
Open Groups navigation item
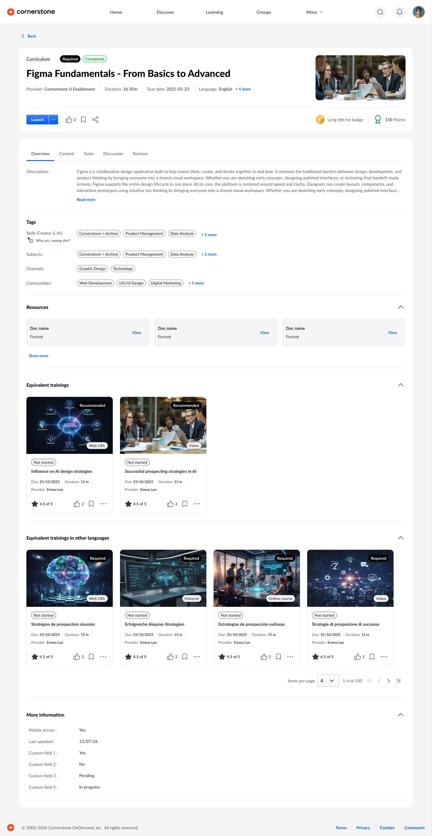click(x=264, y=12)
